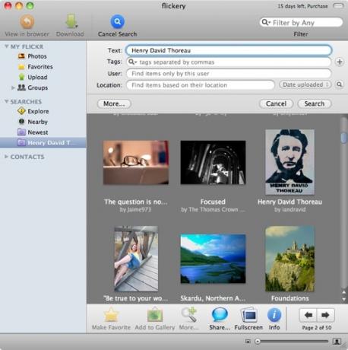
Task: Click the Cancel Search toolbar icon
Action: click(117, 21)
